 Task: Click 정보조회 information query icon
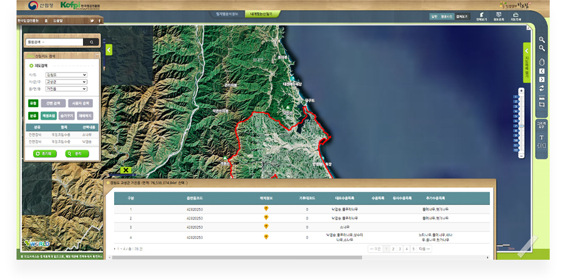point(499,17)
